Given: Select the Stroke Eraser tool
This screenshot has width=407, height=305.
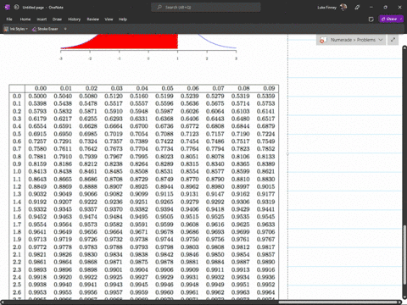Looking at the screenshot, I should click(x=45, y=29).
